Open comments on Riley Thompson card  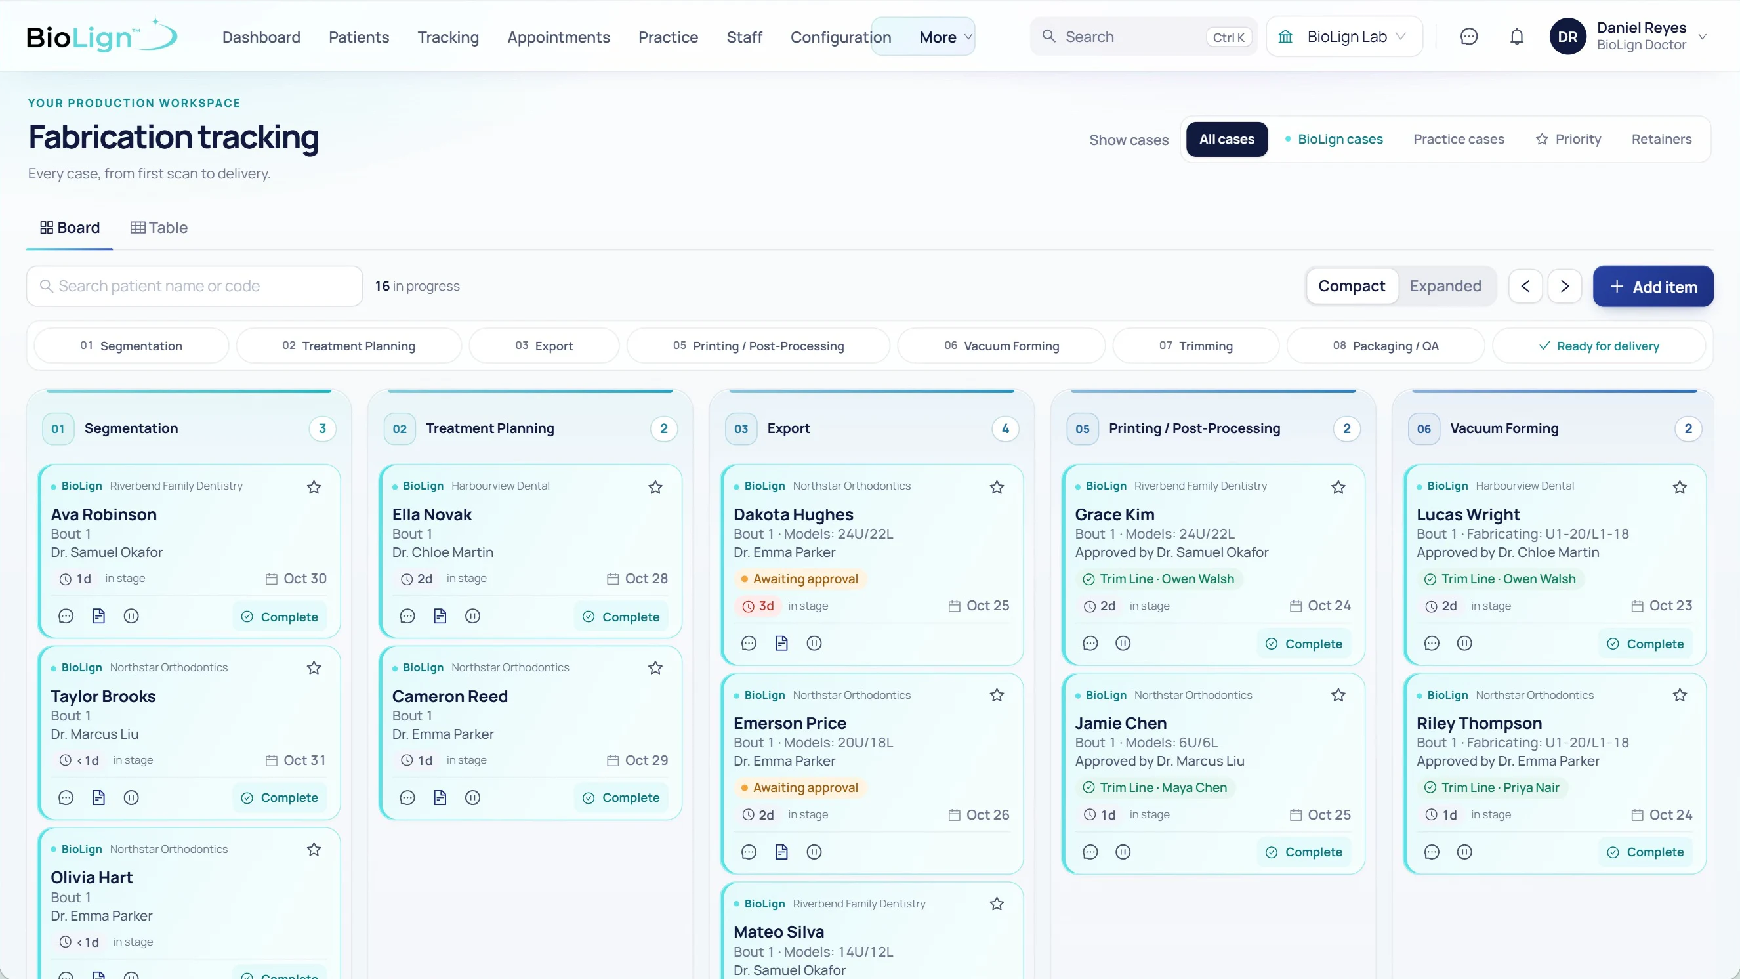point(1432,852)
